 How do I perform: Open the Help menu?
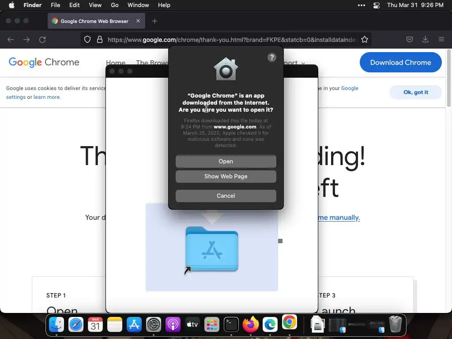pos(164,5)
